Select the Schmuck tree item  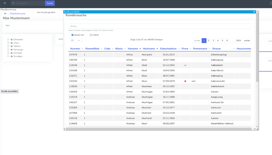tap(18, 53)
